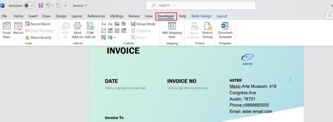Insert Rich Text content control

coord(103,24)
